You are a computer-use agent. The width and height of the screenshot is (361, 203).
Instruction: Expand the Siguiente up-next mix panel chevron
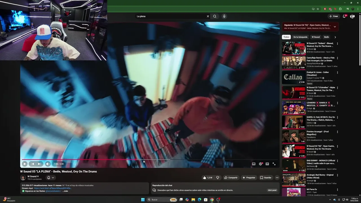click(x=335, y=27)
